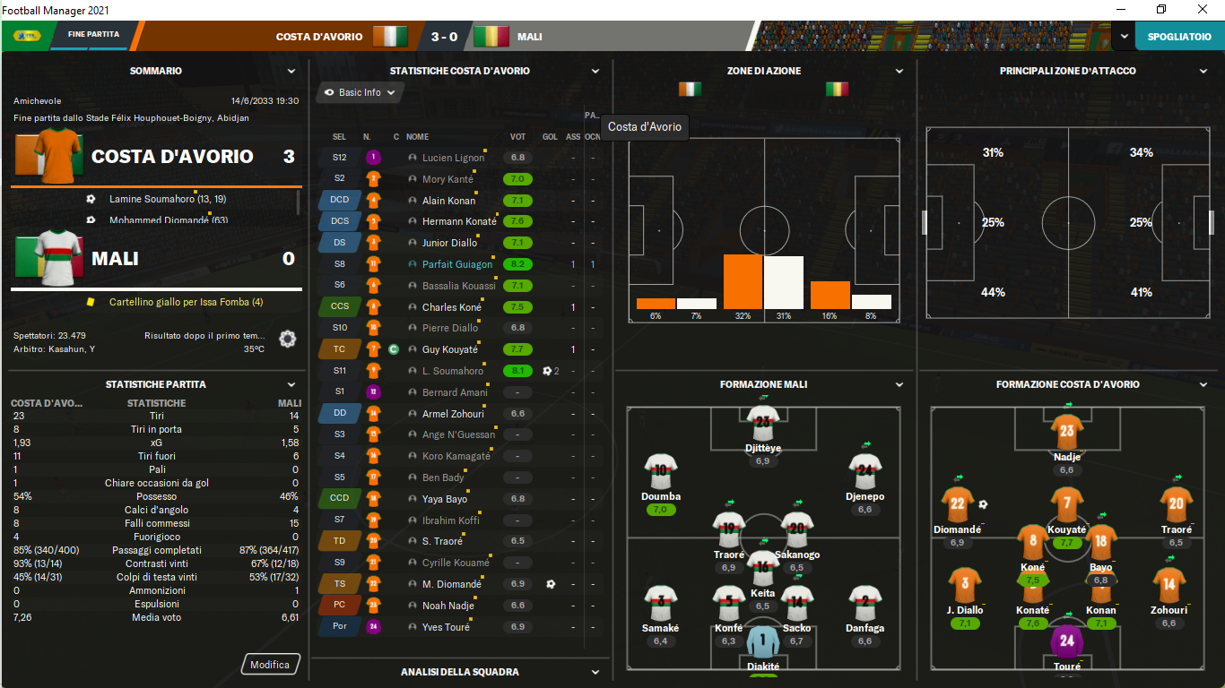Select Kouyaté's number 7 shirt in formation
Viewport: 1225px width, 688px height.
click(1066, 504)
